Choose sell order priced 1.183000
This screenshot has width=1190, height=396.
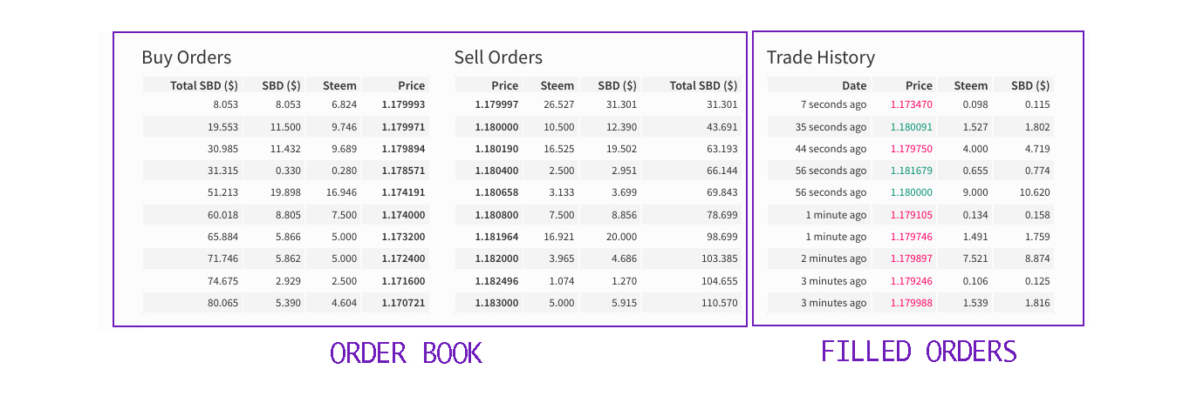[x=598, y=303]
